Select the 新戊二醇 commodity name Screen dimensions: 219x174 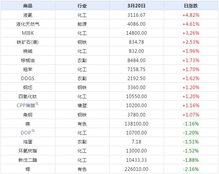point(28,160)
